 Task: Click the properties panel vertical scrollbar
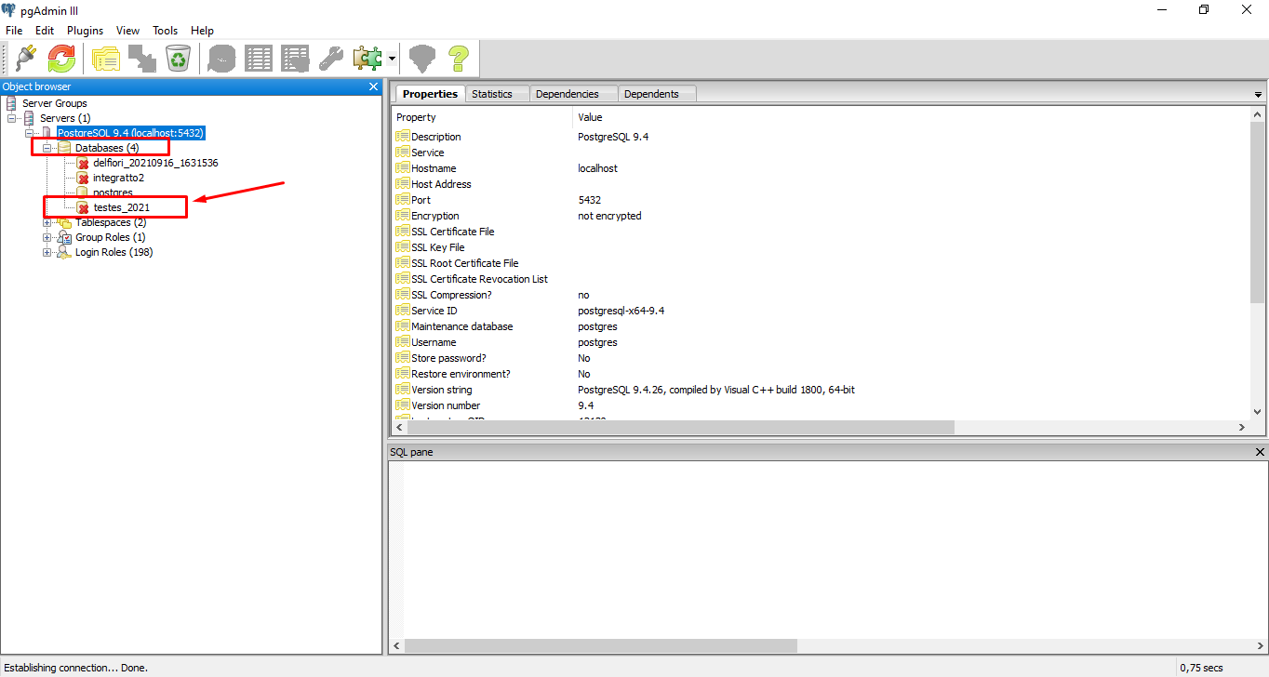tap(1258, 214)
